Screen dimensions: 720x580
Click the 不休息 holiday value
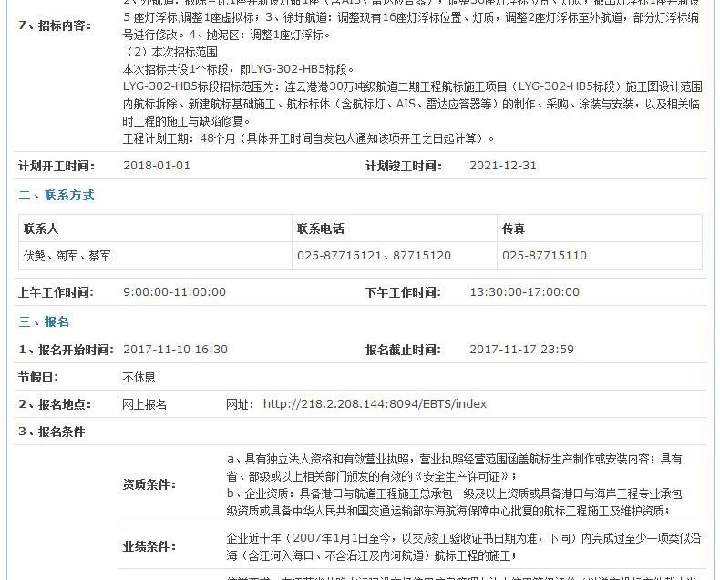pos(139,377)
